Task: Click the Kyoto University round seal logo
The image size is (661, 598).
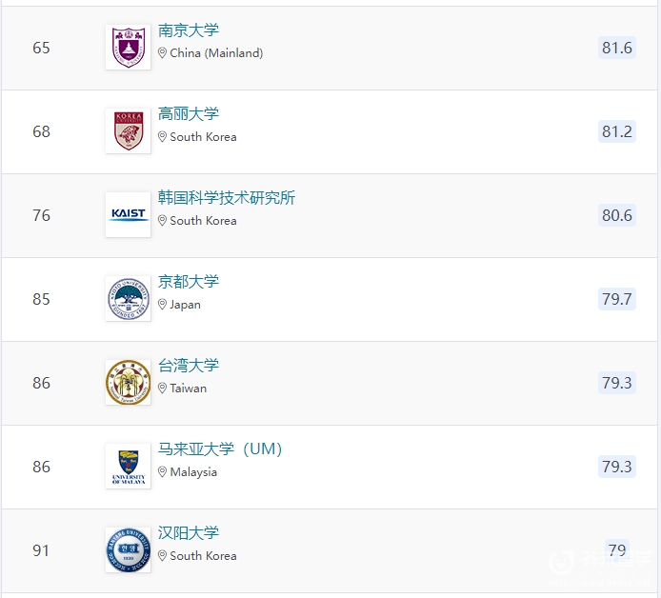Action: click(x=129, y=298)
